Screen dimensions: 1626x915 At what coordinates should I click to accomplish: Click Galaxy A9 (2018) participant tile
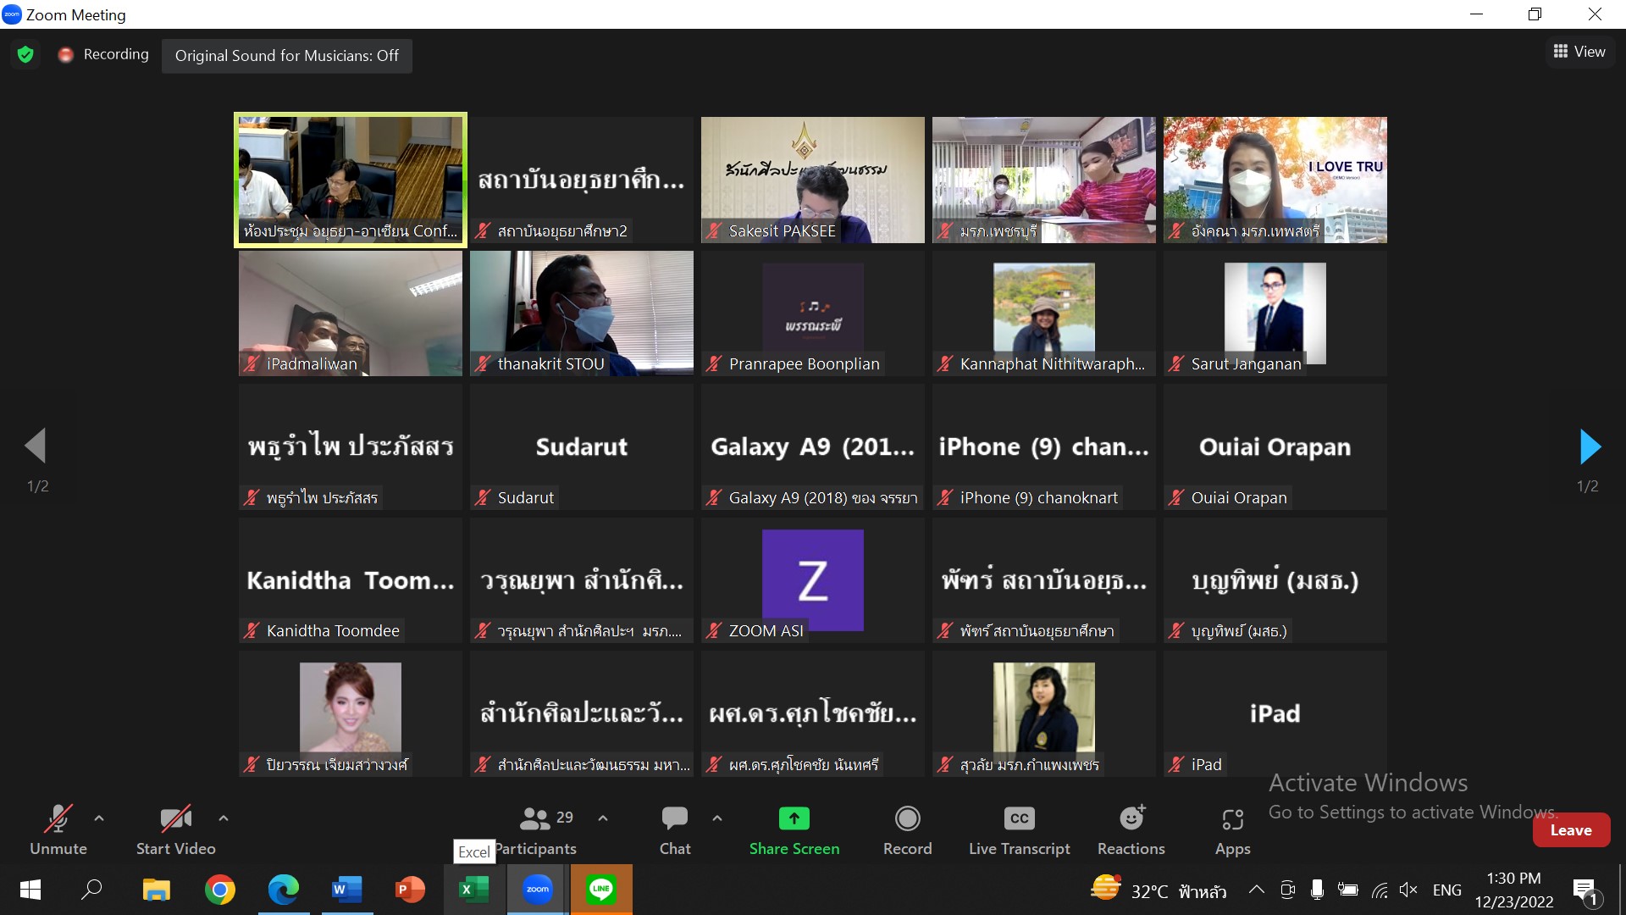tap(813, 446)
